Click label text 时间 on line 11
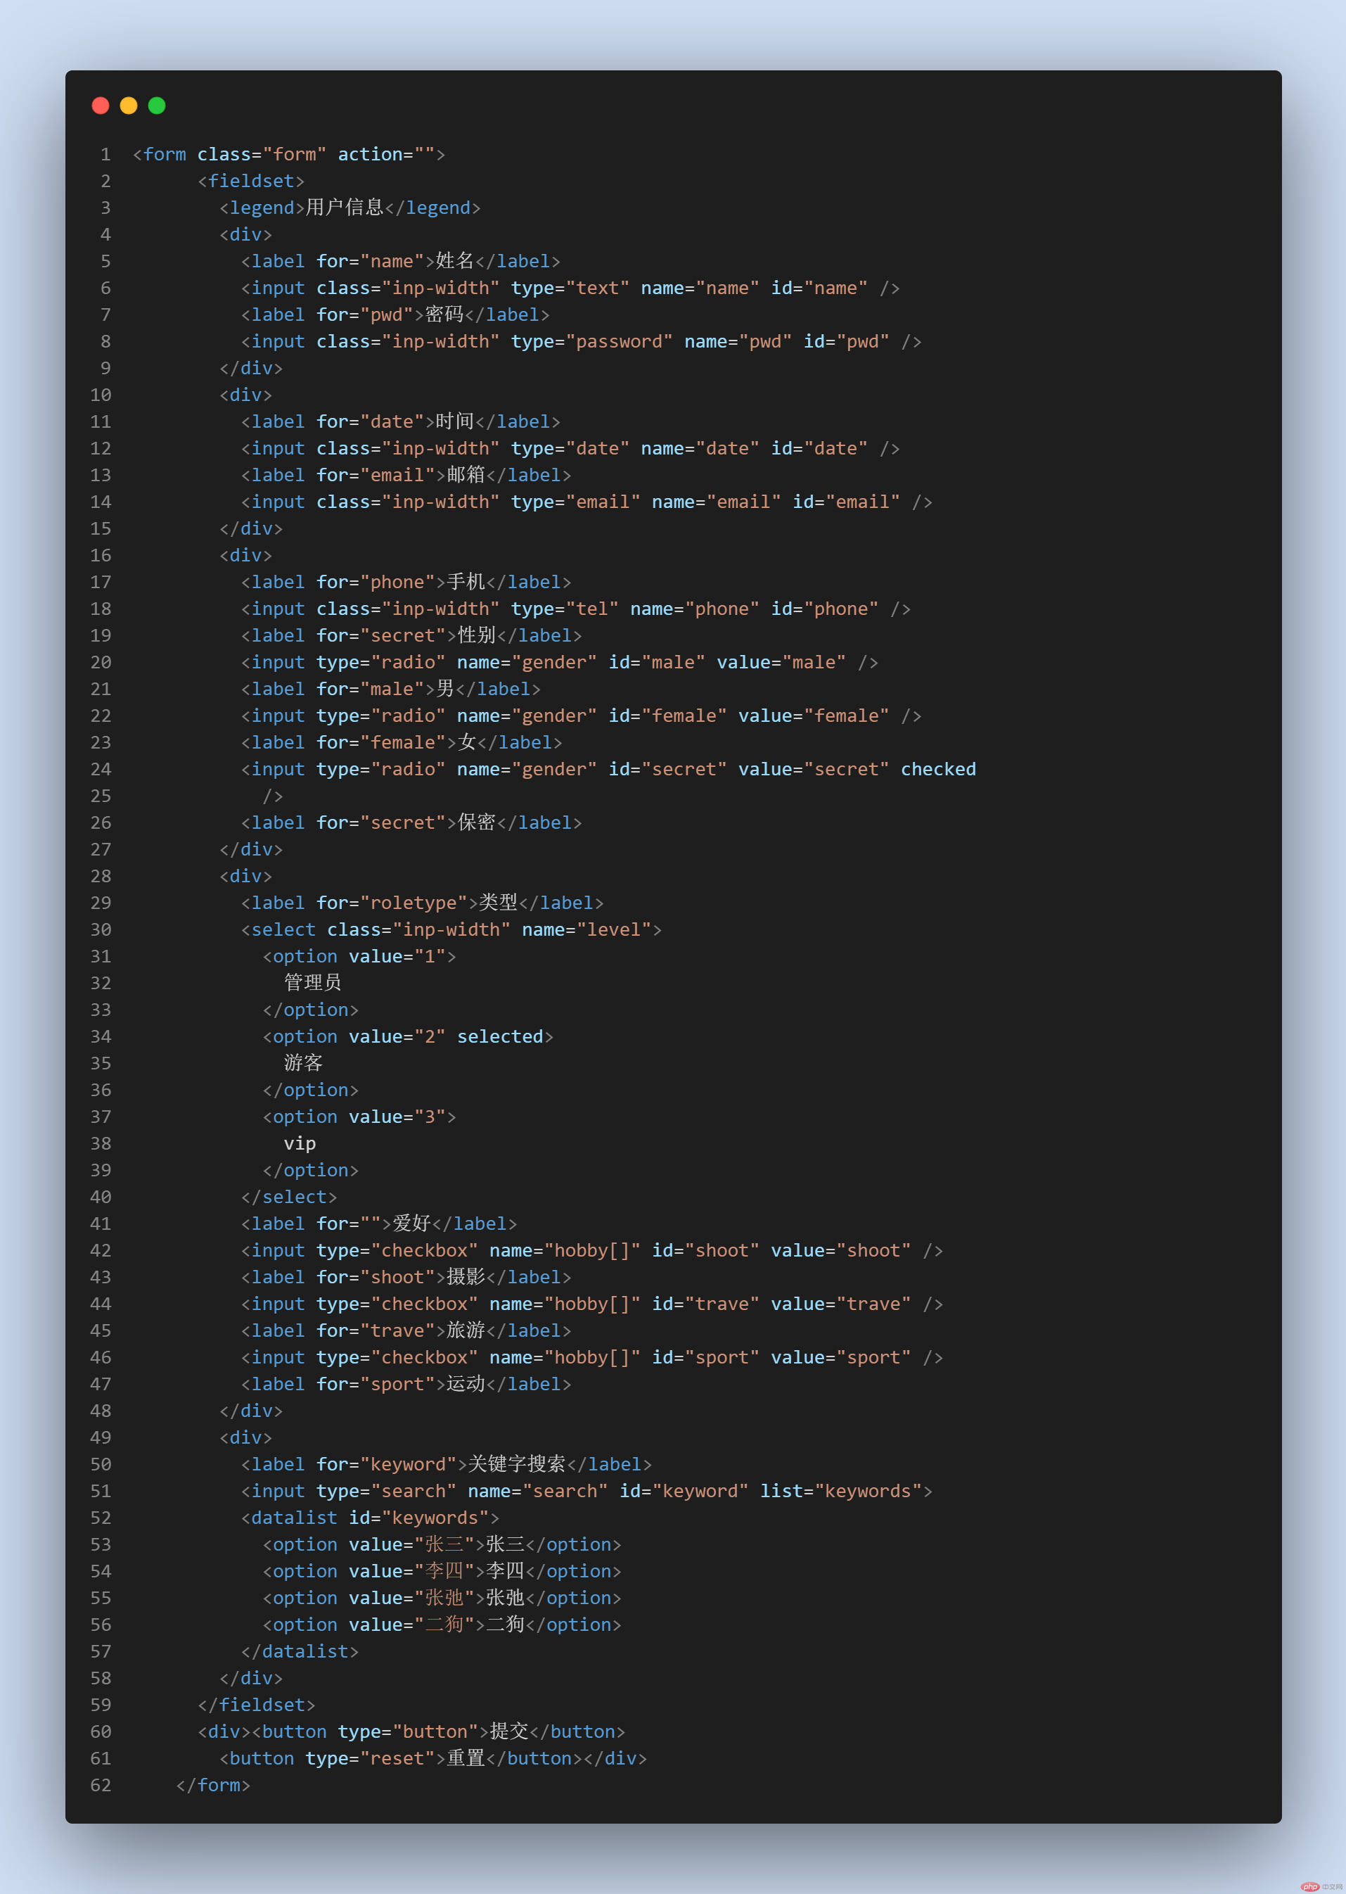Image resolution: width=1346 pixels, height=1894 pixels. (455, 421)
